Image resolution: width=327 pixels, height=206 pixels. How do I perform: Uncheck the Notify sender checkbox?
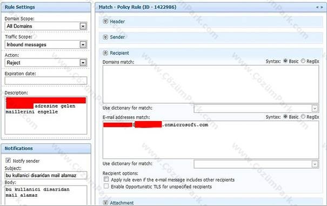point(8,160)
